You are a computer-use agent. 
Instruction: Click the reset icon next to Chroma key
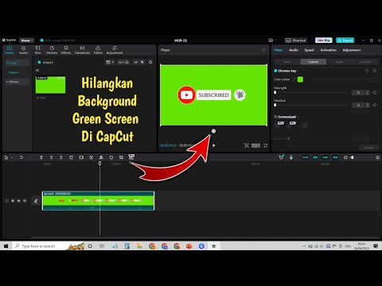[367, 71]
